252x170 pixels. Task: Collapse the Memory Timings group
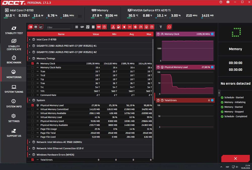tap(29, 59)
